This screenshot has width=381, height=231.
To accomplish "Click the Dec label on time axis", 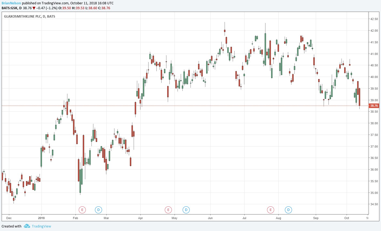I will click(9, 218).
